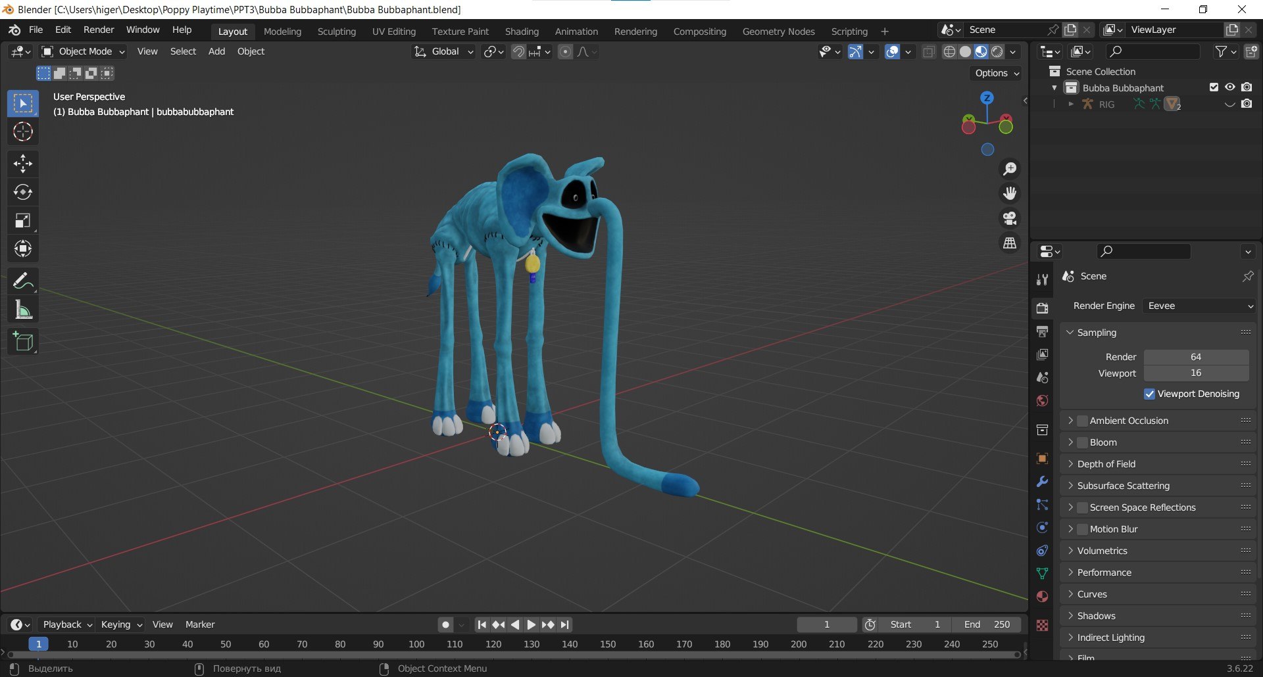Choose the Annotate pencil tool
This screenshot has width=1263, height=677.
23,281
